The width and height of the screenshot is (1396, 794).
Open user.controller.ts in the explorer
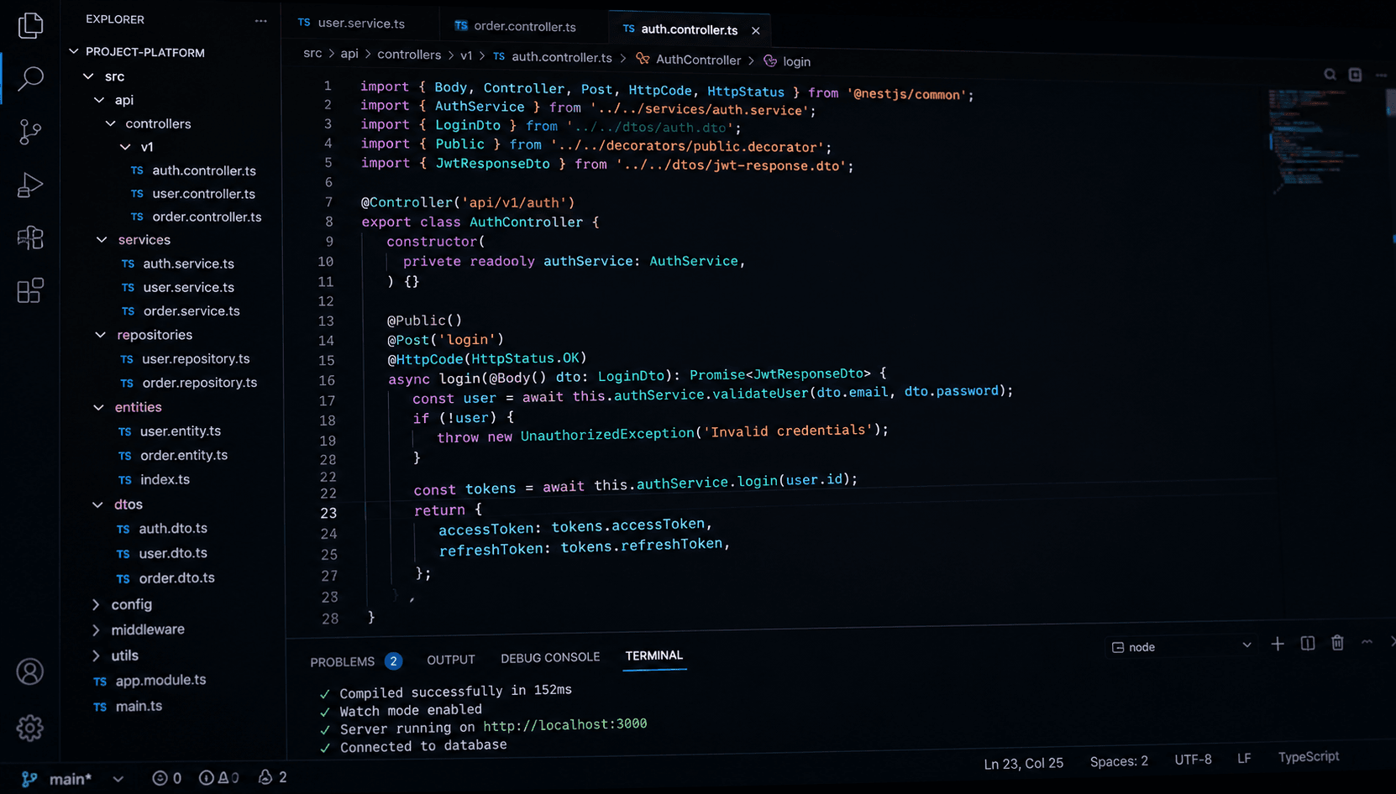click(x=204, y=194)
